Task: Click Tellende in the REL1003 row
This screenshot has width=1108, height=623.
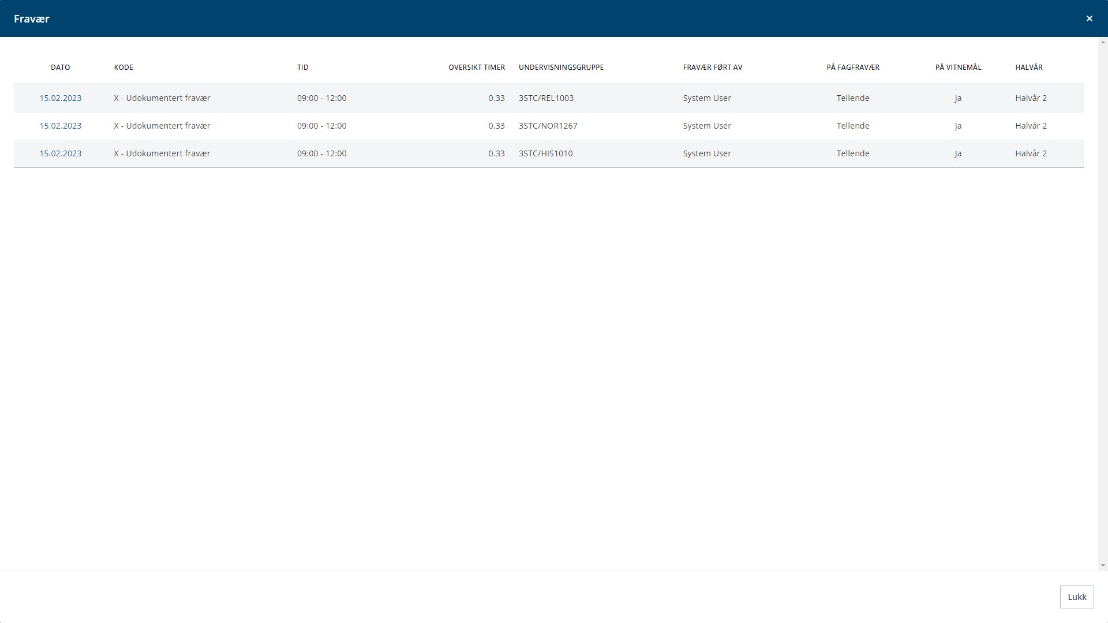Action: point(853,98)
